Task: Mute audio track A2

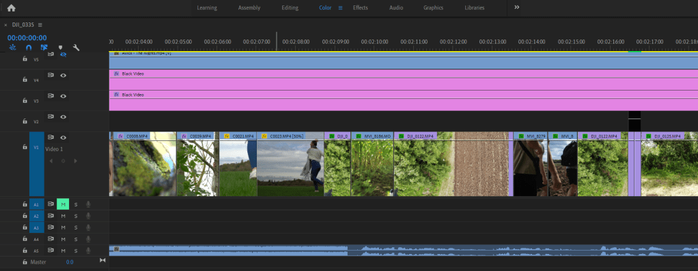Action: [x=64, y=216]
